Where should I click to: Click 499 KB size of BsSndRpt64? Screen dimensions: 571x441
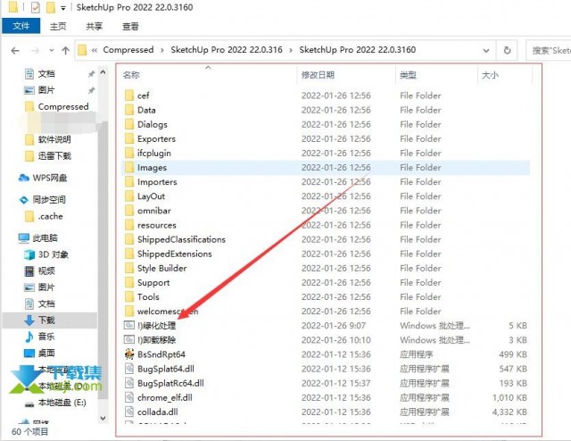(513, 354)
